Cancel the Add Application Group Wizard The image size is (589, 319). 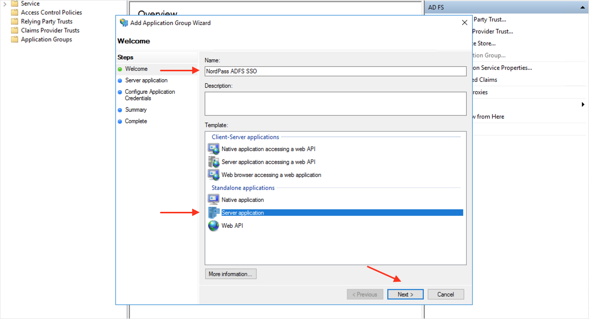point(446,295)
